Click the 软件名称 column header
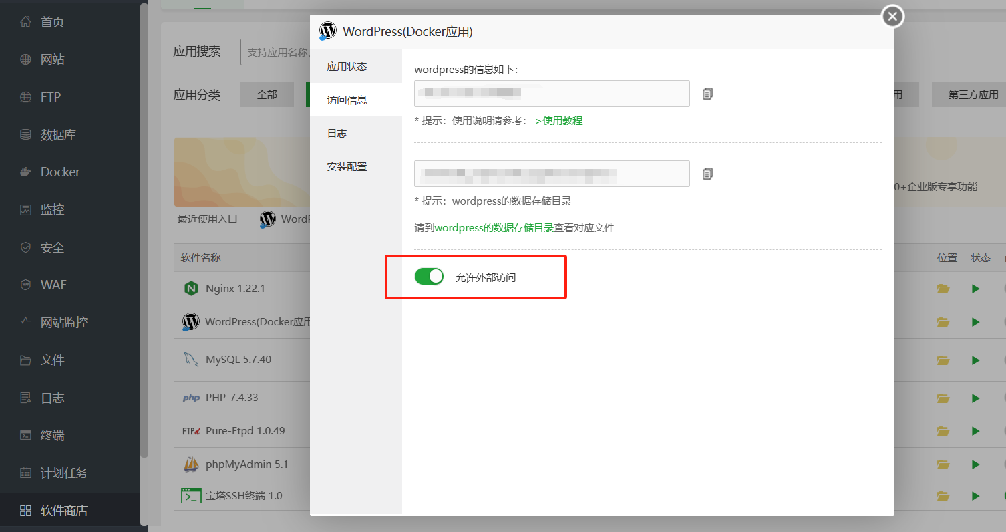The image size is (1006, 532). point(200,257)
